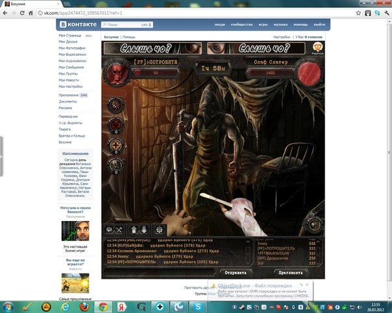The width and height of the screenshot is (392, 313).
Task: Click the down arrow icon above chat
Action: (144, 229)
